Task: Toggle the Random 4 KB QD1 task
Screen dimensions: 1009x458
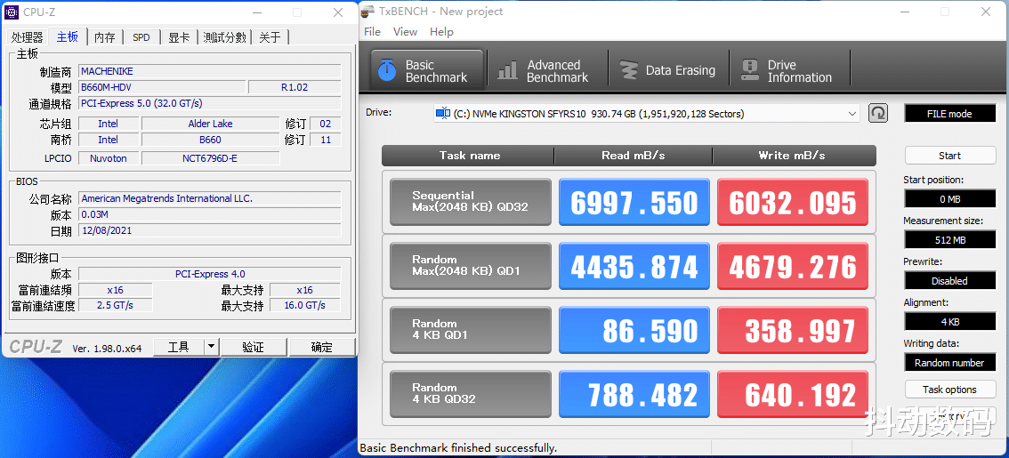Action: pyautogui.click(x=471, y=330)
